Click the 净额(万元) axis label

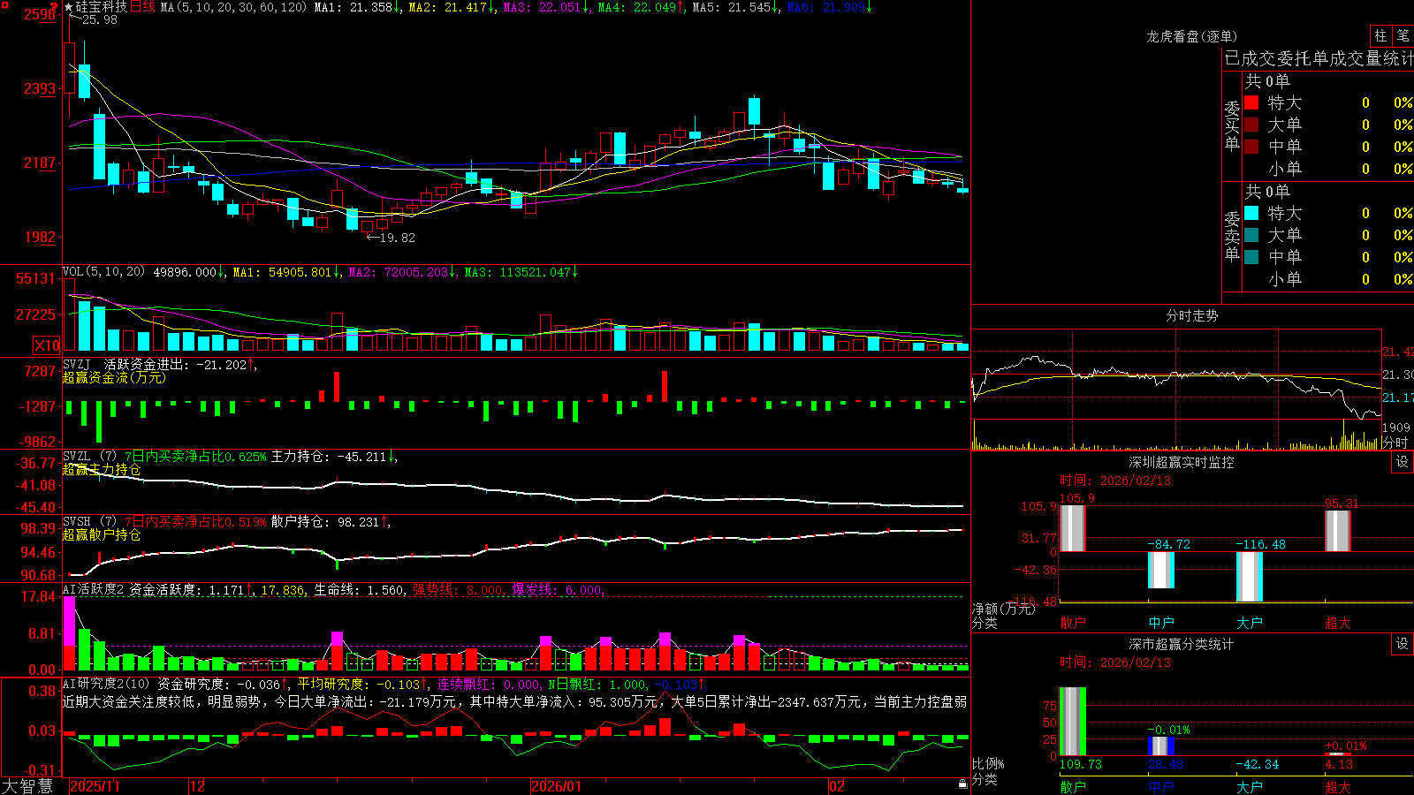(1004, 609)
